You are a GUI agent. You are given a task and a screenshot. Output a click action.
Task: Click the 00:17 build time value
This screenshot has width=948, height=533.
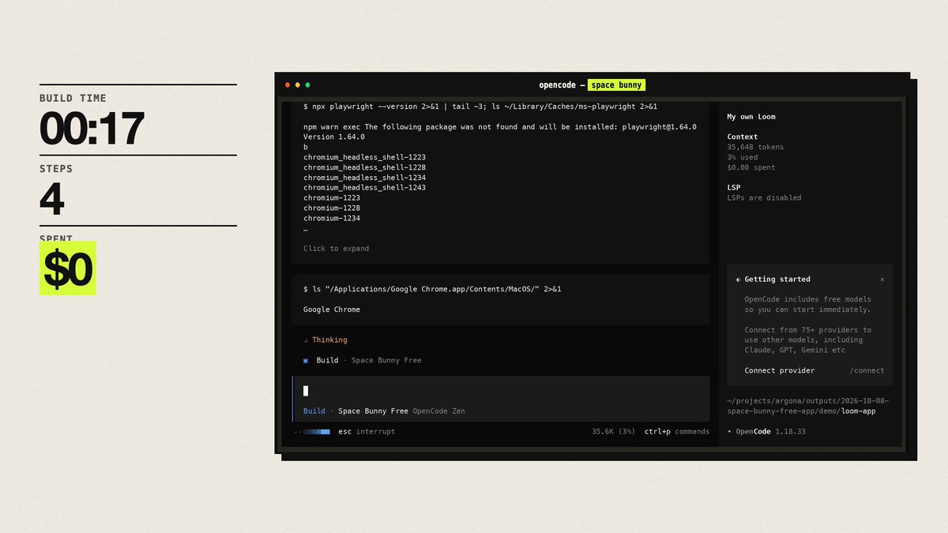tap(92, 128)
